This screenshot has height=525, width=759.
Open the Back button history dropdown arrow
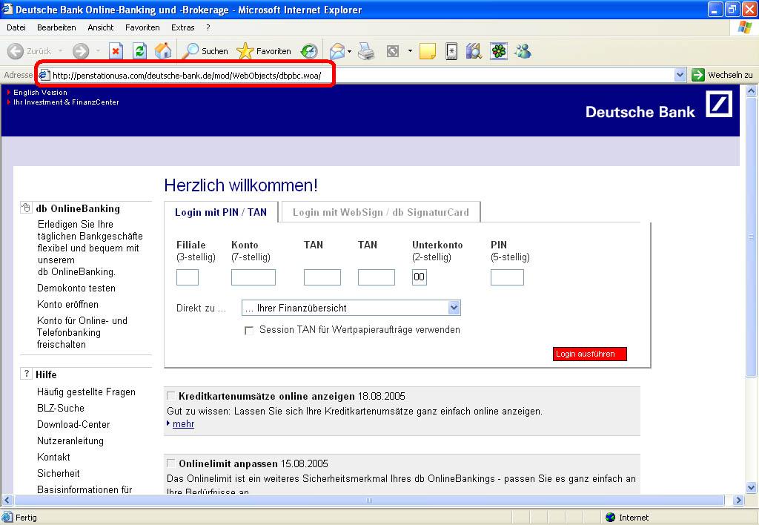coord(61,51)
